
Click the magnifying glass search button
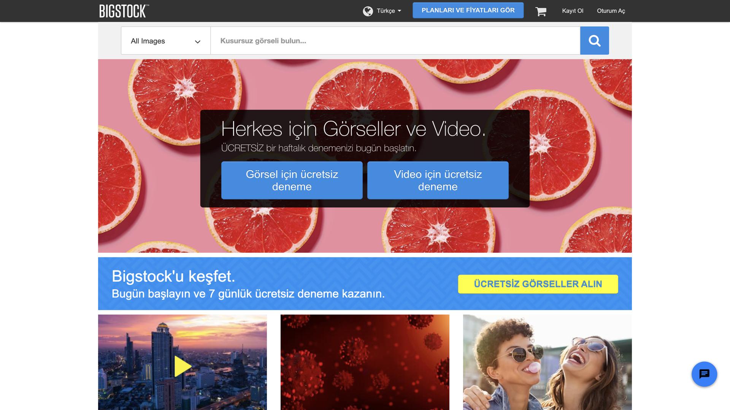click(x=594, y=41)
